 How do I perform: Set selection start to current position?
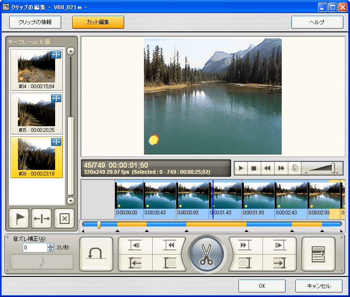point(135,263)
